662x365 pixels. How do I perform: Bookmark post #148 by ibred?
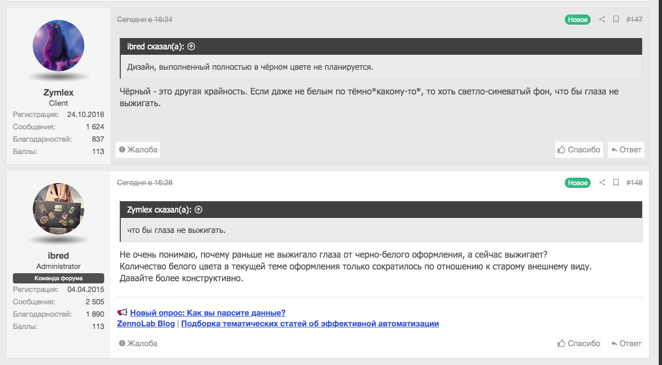click(x=616, y=183)
